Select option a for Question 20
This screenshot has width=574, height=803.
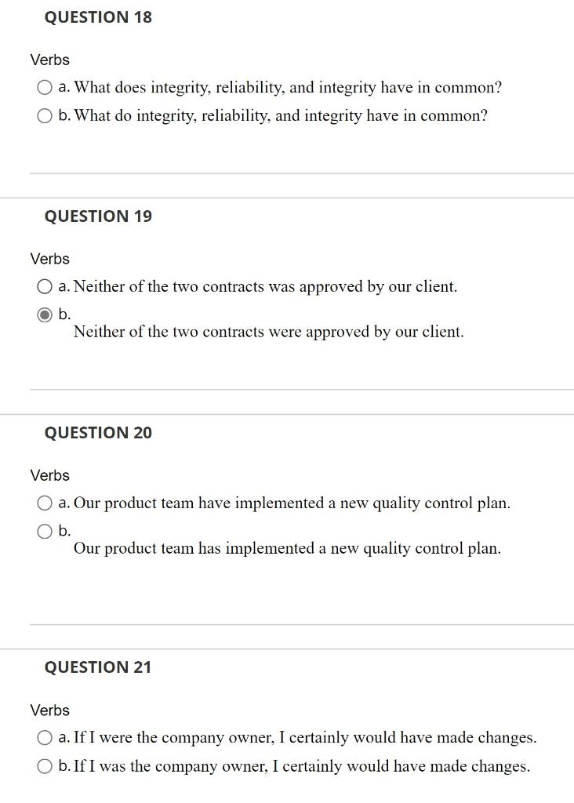coord(45,503)
